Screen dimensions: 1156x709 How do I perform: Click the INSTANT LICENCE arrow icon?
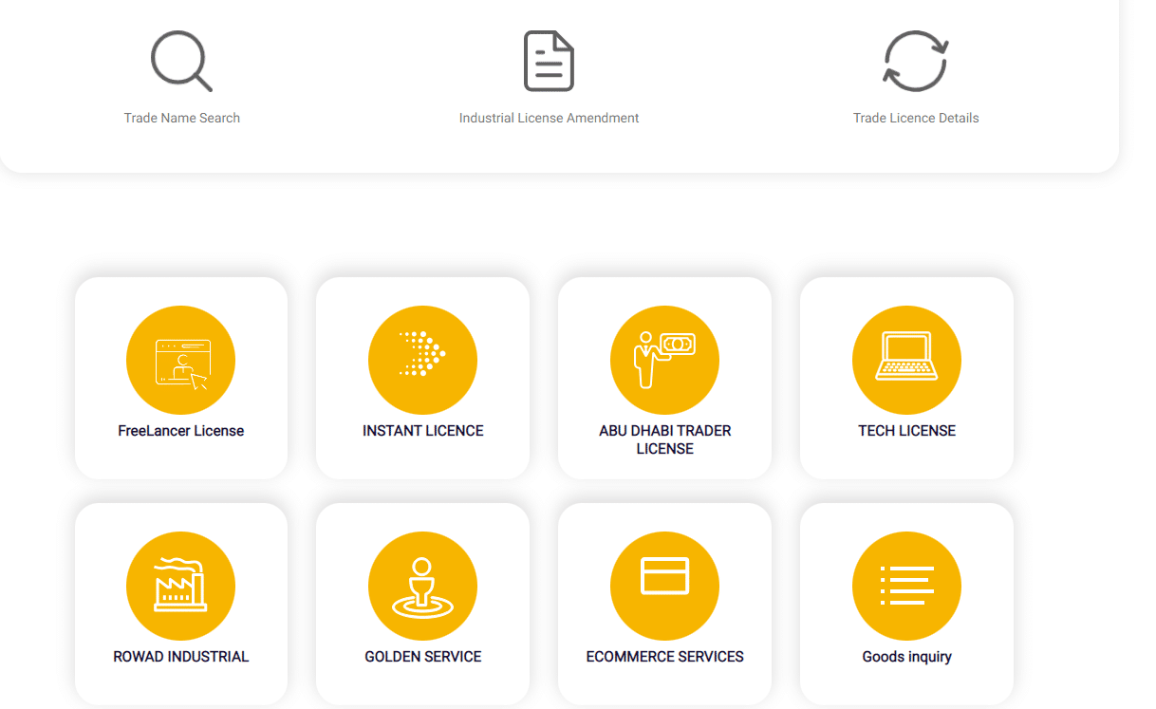point(422,360)
